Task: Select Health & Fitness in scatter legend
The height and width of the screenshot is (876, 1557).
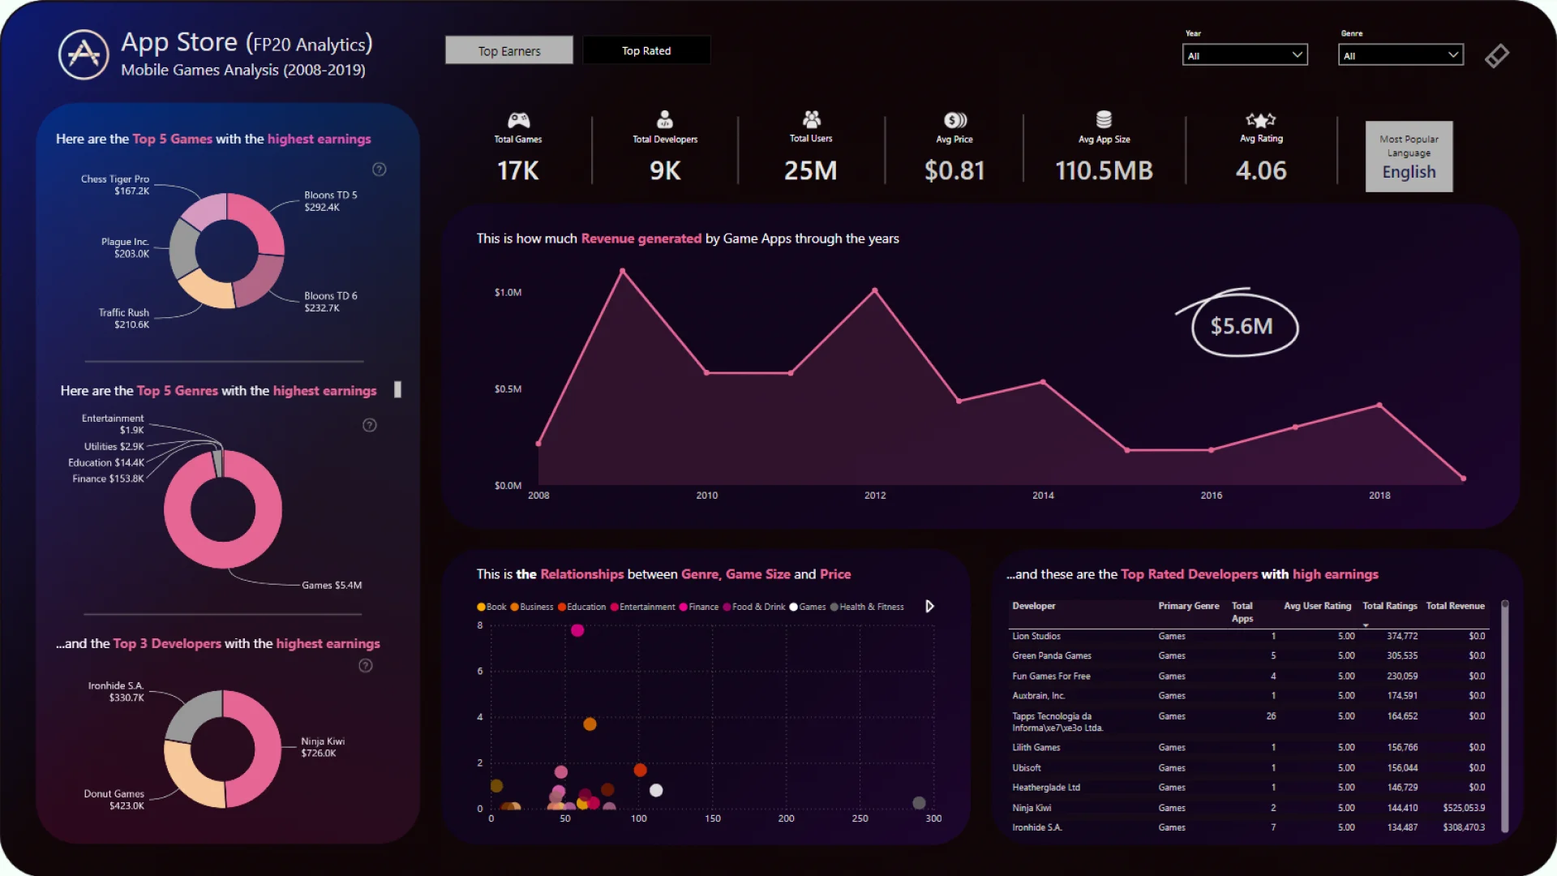Action: [x=867, y=607]
